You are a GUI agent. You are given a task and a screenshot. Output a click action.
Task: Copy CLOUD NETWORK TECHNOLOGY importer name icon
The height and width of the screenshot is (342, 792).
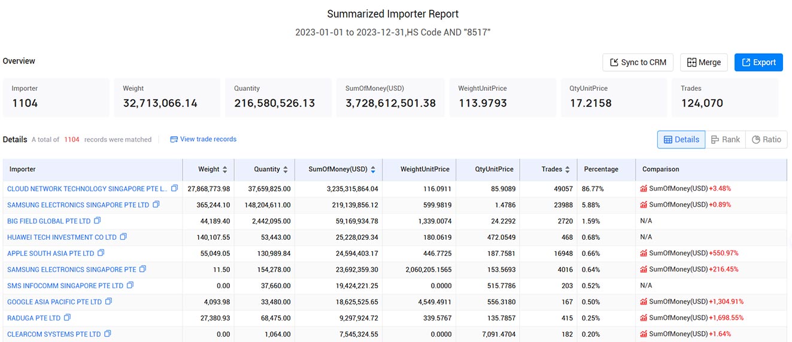point(175,188)
